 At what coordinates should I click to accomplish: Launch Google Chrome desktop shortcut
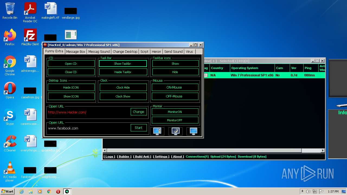point(10,66)
